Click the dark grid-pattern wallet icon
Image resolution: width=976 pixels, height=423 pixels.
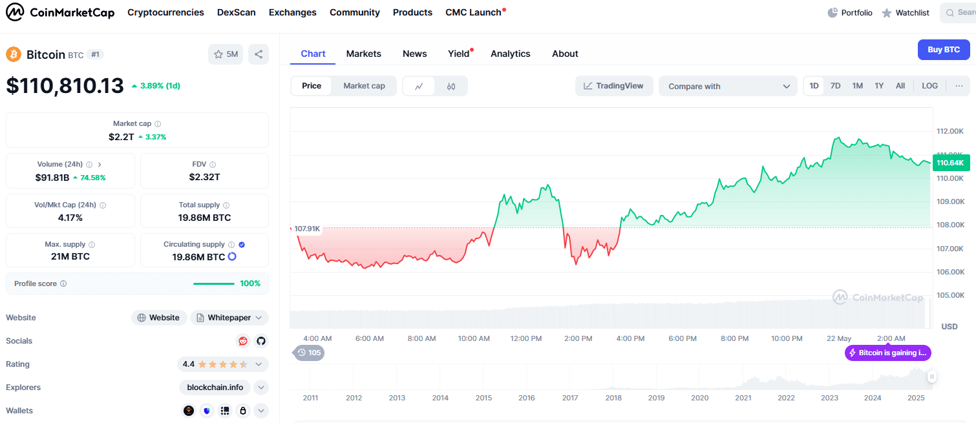click(225, 411)
